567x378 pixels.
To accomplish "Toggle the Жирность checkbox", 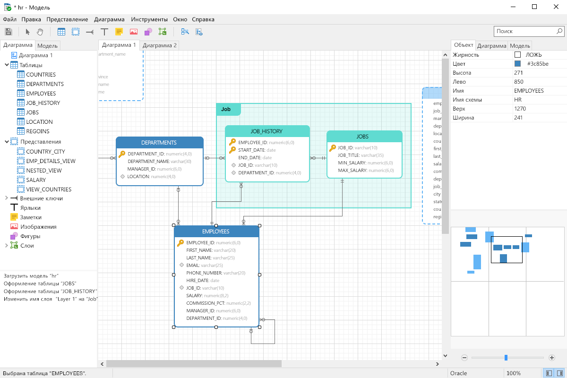I will coord(517,55).
